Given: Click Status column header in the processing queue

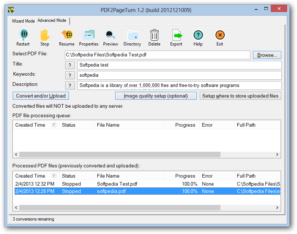Looking at the screenshot, I should [77, 125].
